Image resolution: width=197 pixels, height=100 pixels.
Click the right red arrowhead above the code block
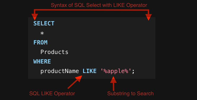click(x=149, y=17)
